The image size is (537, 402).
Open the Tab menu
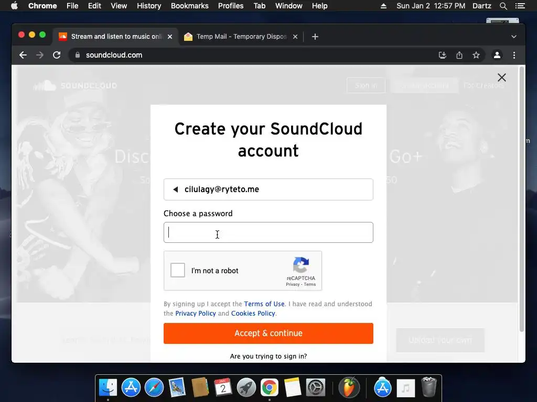click(x=260, y=6)
